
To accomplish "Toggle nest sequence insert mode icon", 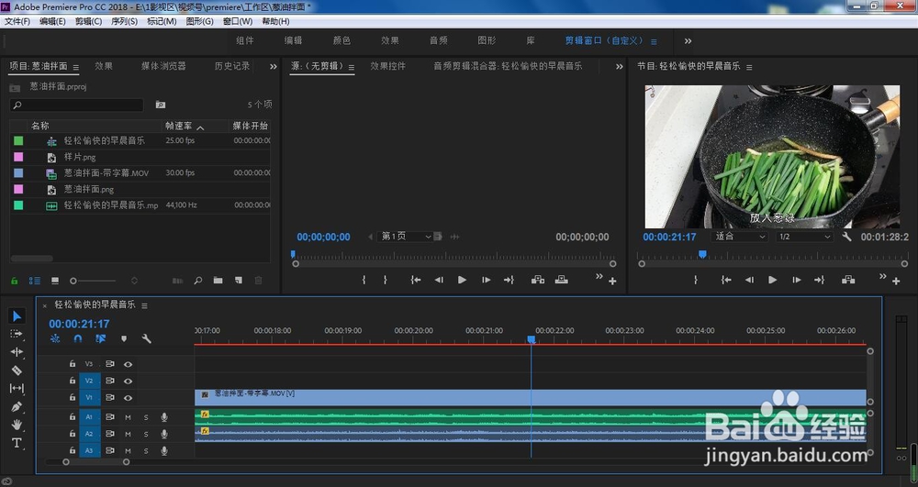I will point(55,338).
